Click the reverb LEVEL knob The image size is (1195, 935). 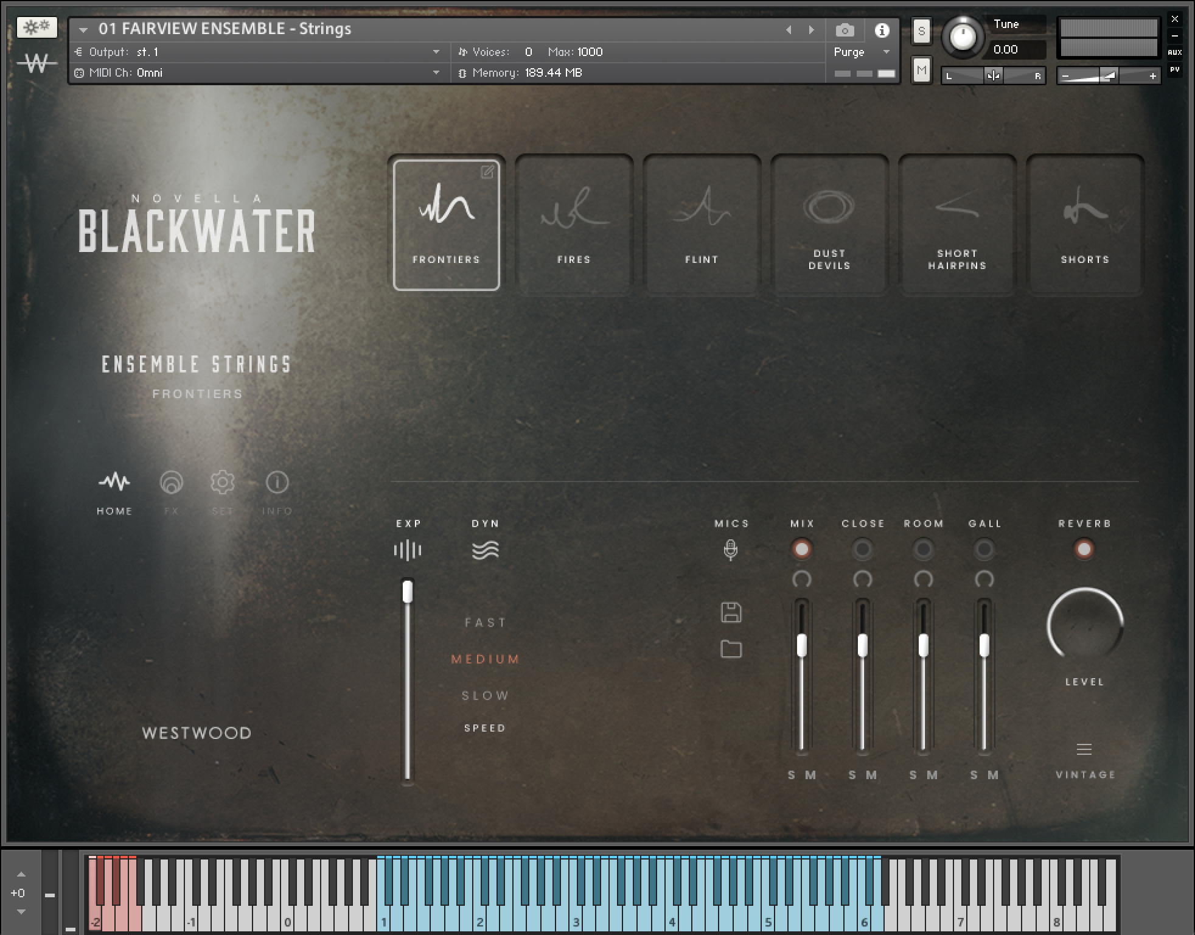click(1085, 626)
